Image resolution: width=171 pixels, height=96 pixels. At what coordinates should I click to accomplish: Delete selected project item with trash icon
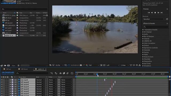click(18, 66)
